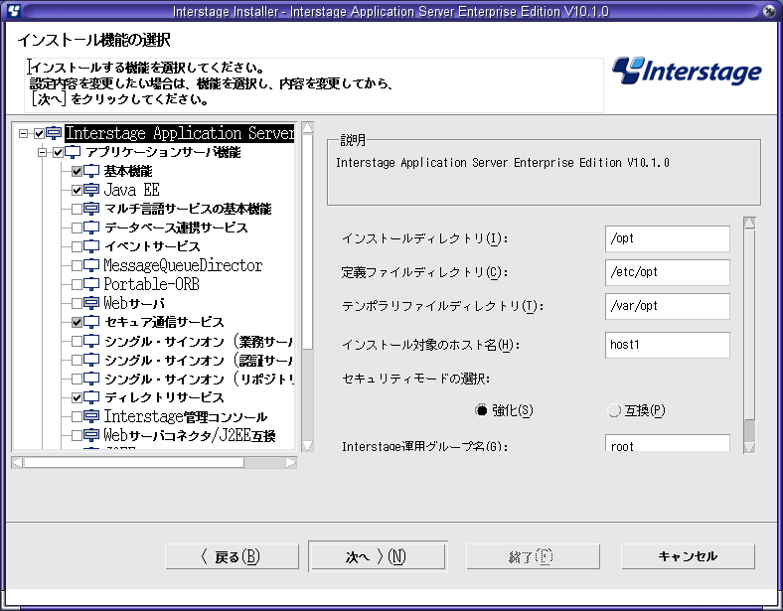Viewport: 783px width, 611px height.
Task: Click the アプリケーションサーバ機能 monitor icon
Action: pos(73,152)
